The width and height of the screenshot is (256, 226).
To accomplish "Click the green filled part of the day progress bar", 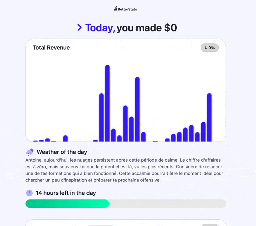I will point(67,204).
